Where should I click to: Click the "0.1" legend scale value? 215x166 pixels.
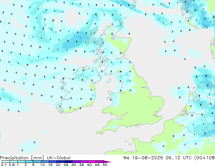4,165
